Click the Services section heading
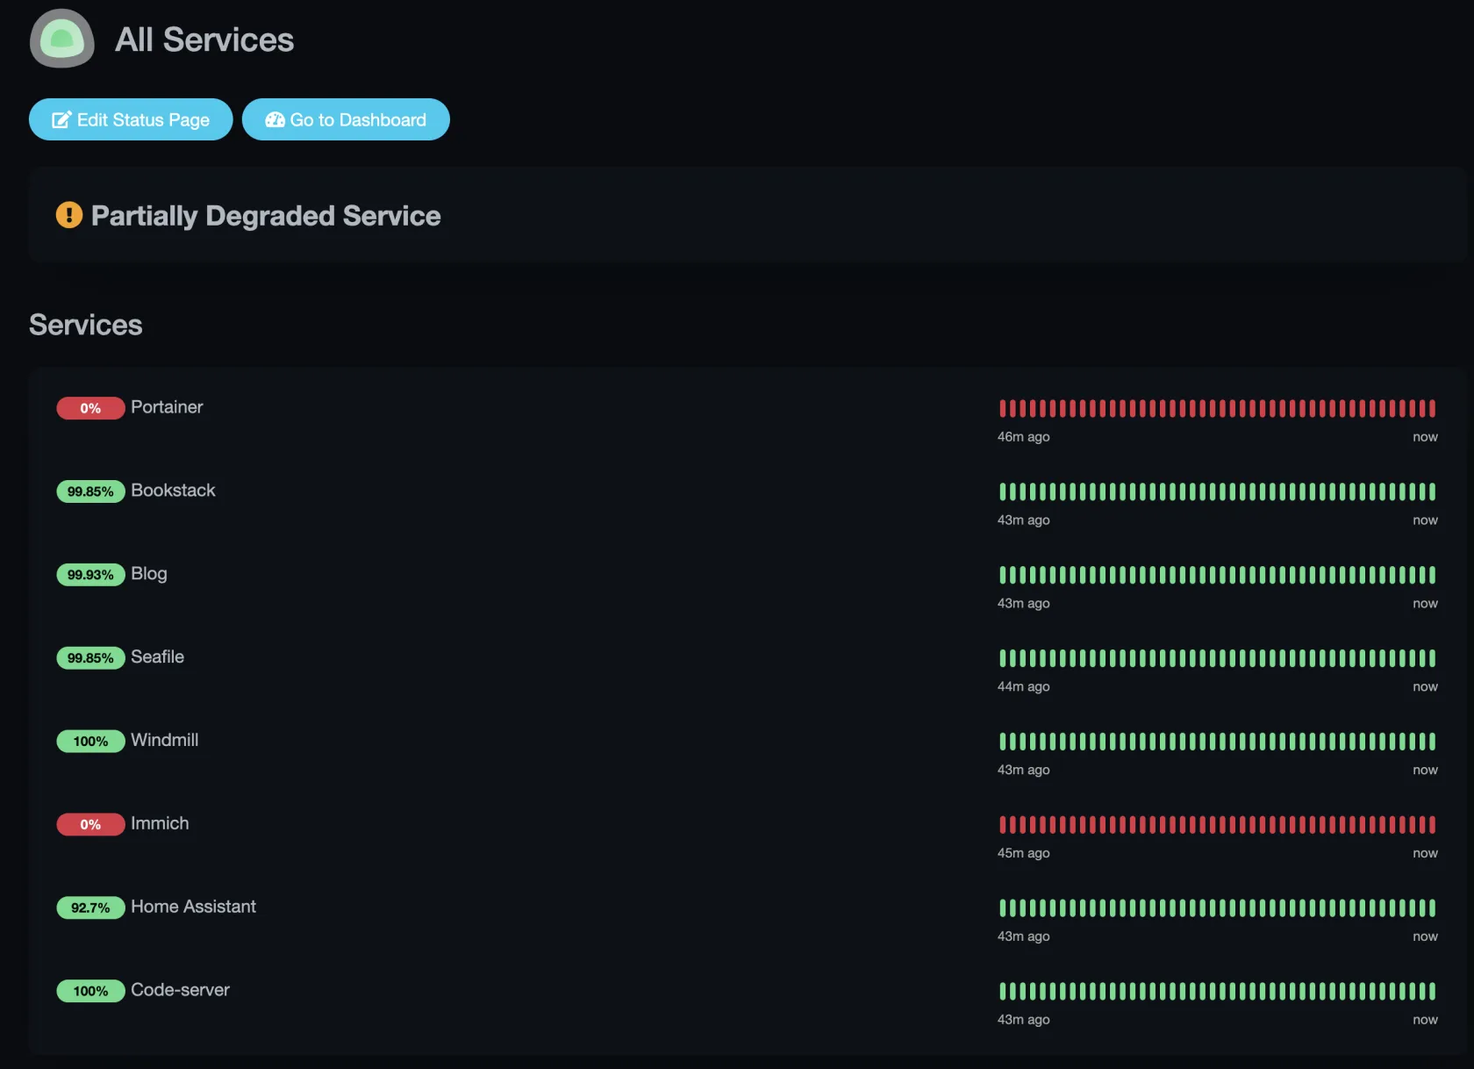This screenshot has height=1069, width=1474. (x=85, y=325)
